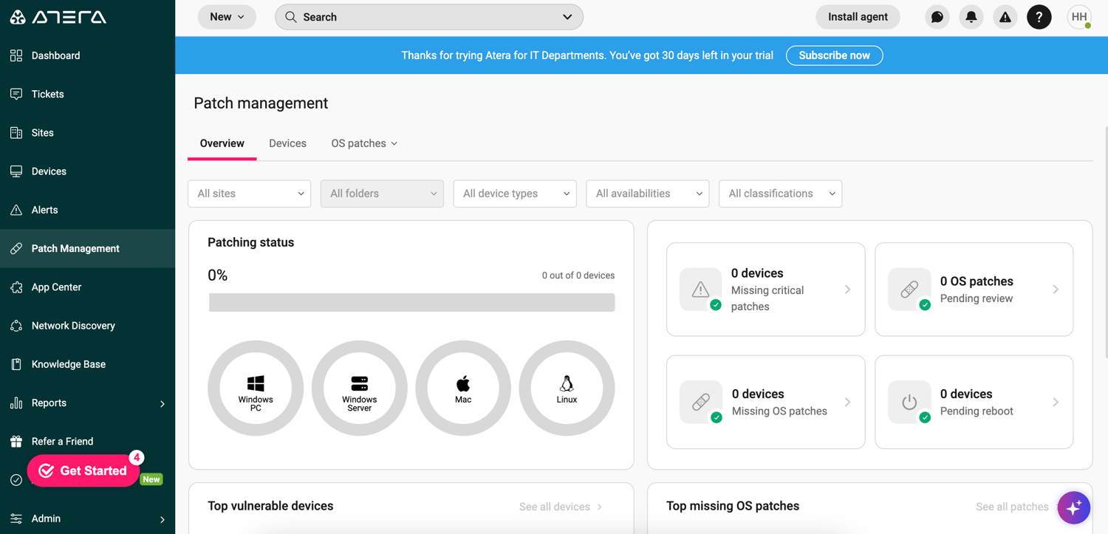Go to Tickets in the sidebar
Viewport: 1108px width, 534px height.
pos(87,94)
